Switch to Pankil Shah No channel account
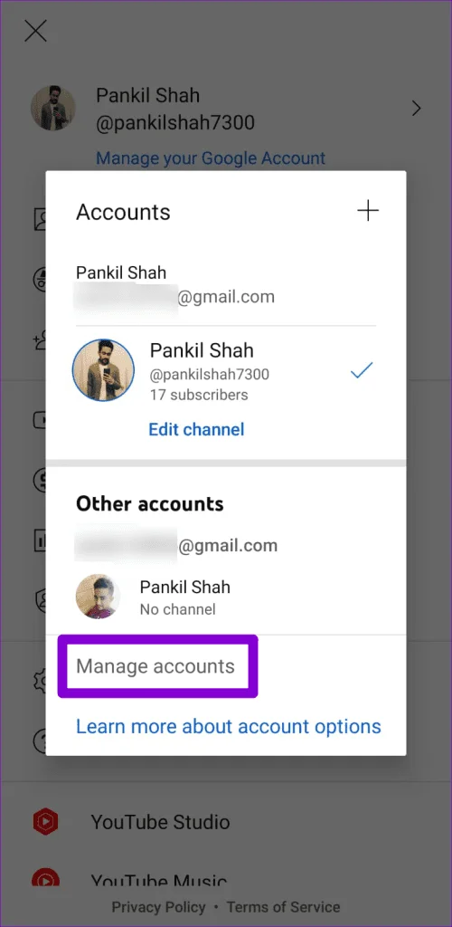Image resolution: width=452 pixels, height=927 pixels. (x=226, y=596)
